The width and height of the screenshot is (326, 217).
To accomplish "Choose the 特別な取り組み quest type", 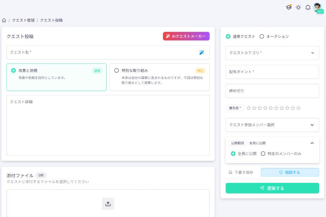I will click(x=160, y=77).
